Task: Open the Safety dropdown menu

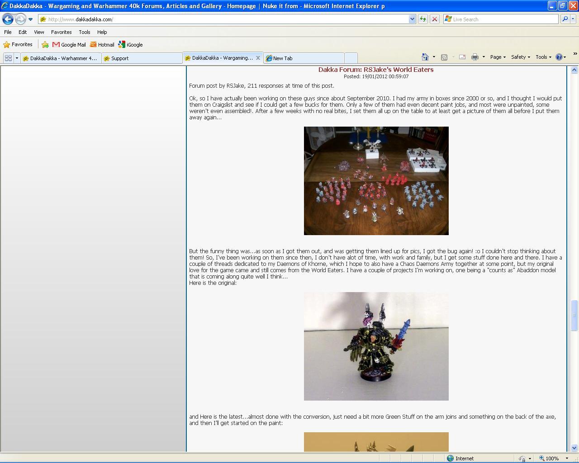Action: pyautogui.click(x=520, y=57)
